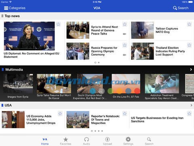Expand the Multimedia section arrow
Screen dimensions: 194x146
(x=191, y=70)
